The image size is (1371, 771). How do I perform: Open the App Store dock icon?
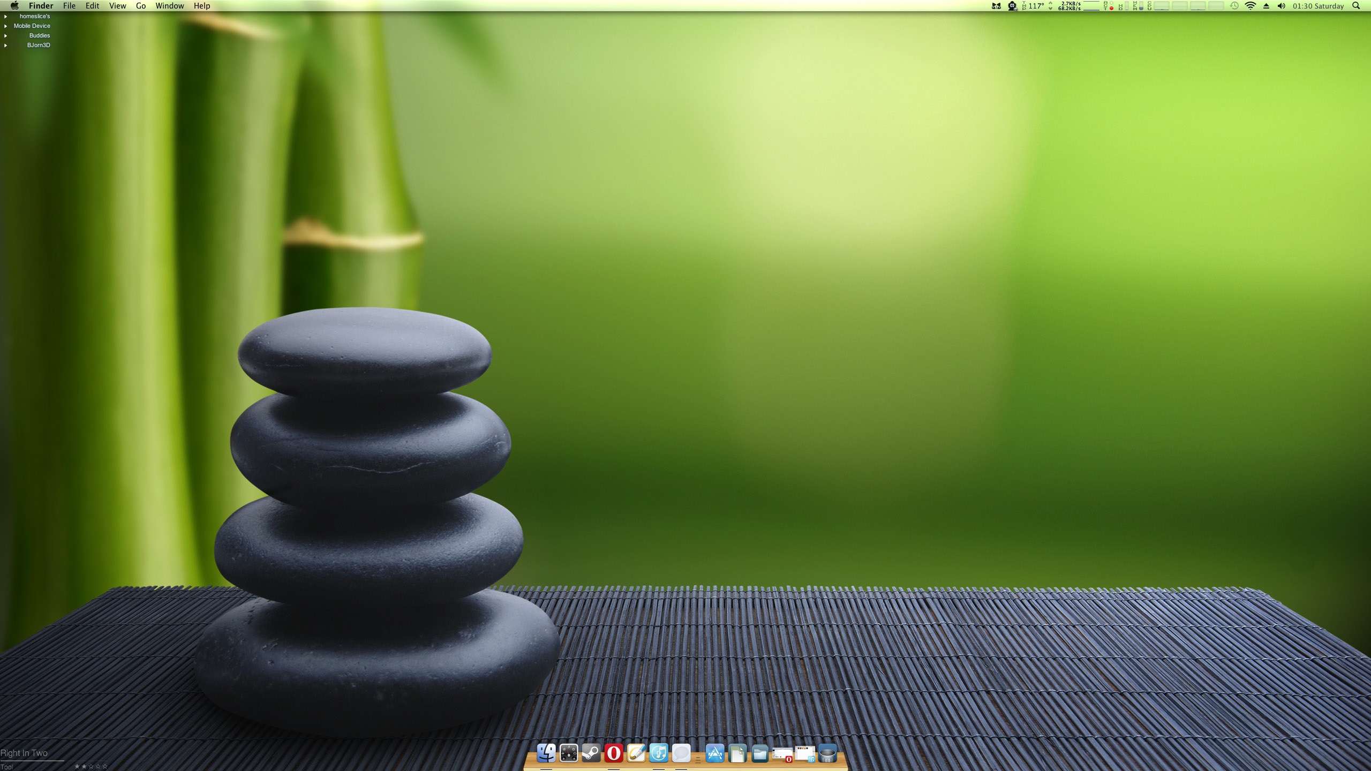click(x=715, y=753)
